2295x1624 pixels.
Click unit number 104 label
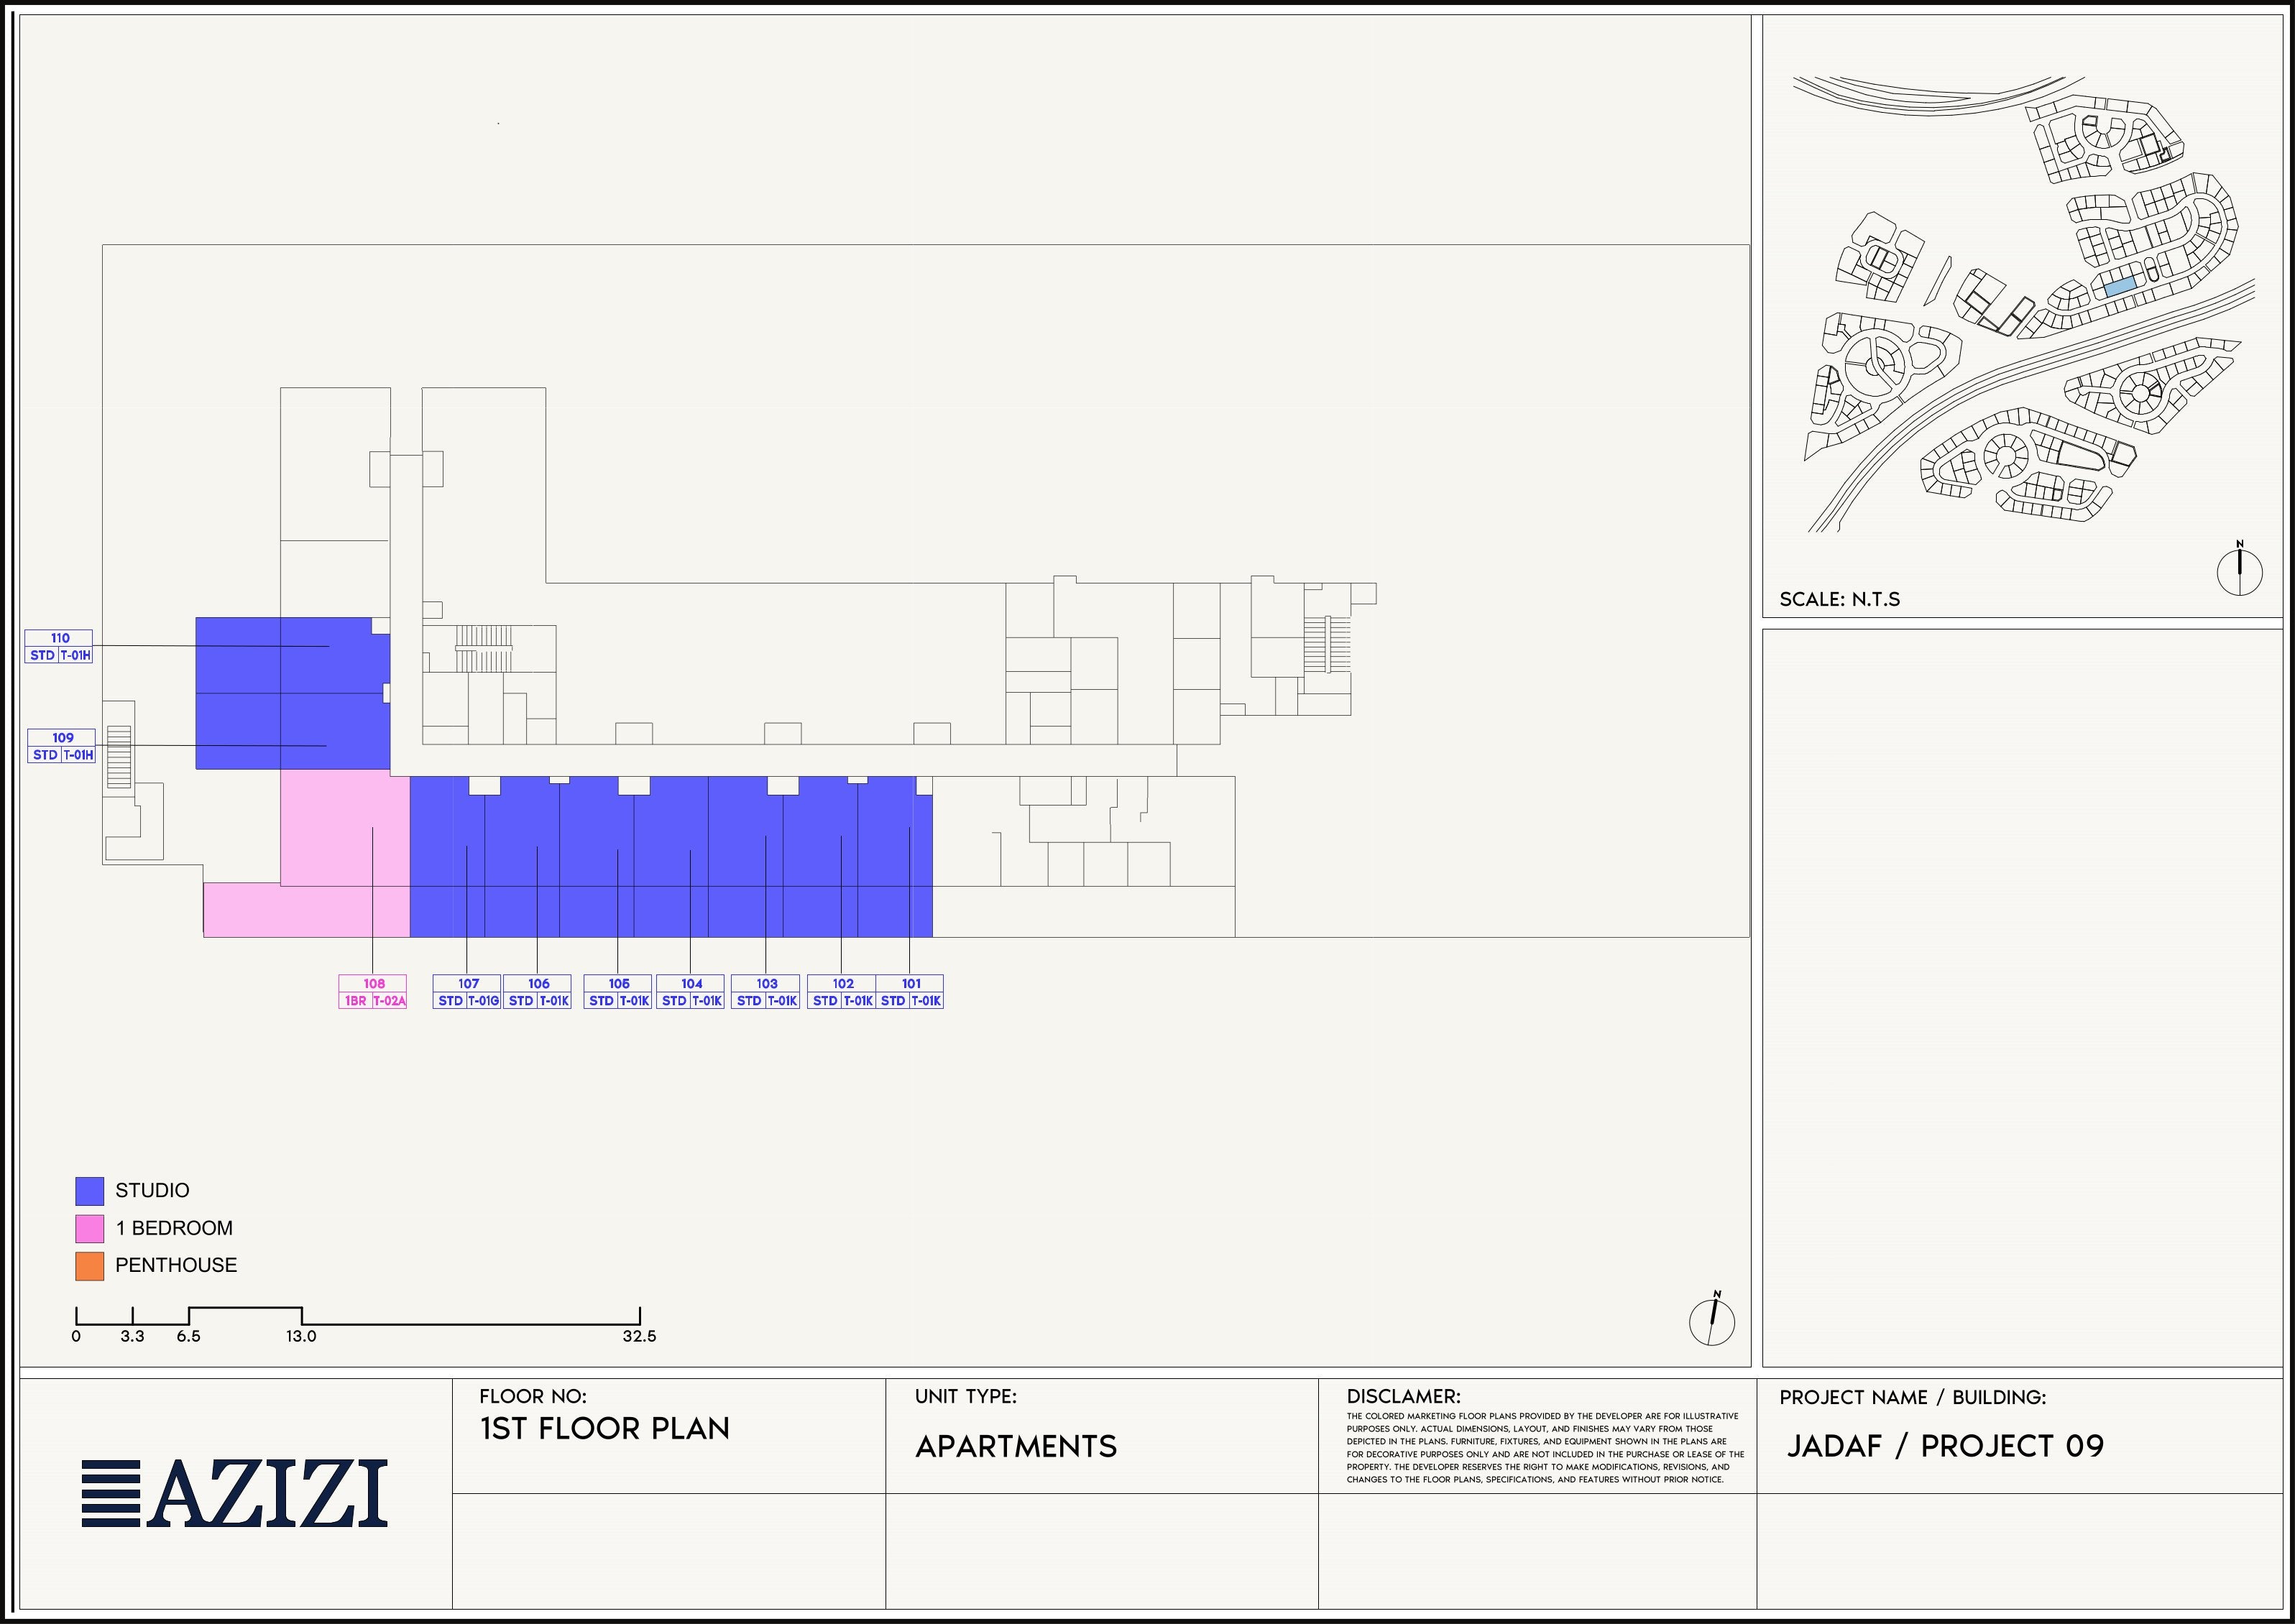(x=692, y=984)
